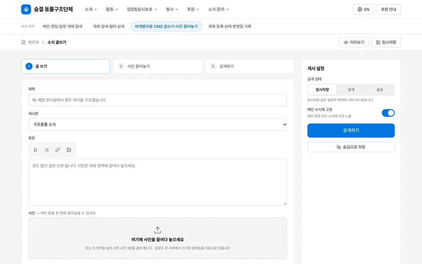Click the EN language button
The width and height of the screenshot is (422, 264).
363,10
